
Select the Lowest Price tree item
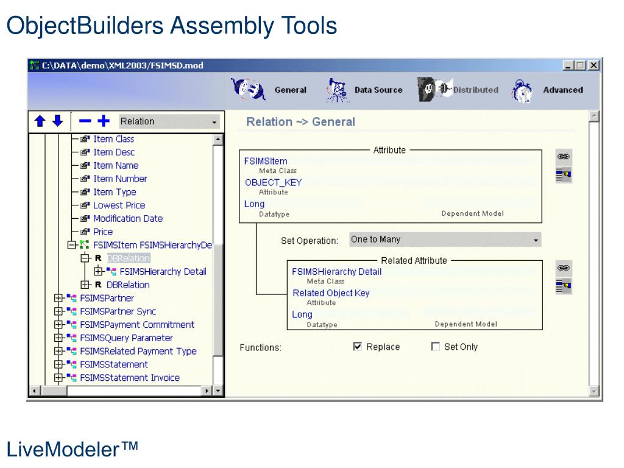pos(119,205)
